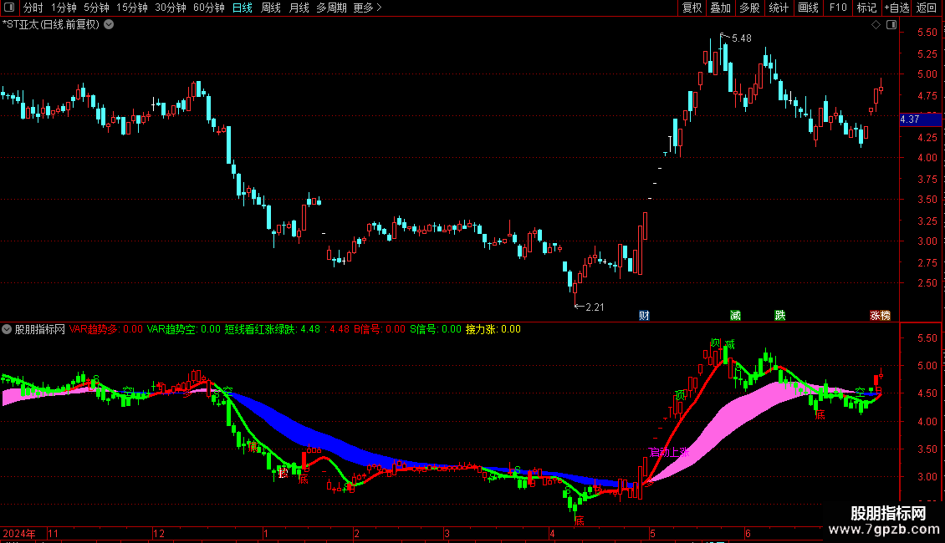945x543 pixels.
Task: Open the 多周期 multi-period view
Action: tap(331, 8)
